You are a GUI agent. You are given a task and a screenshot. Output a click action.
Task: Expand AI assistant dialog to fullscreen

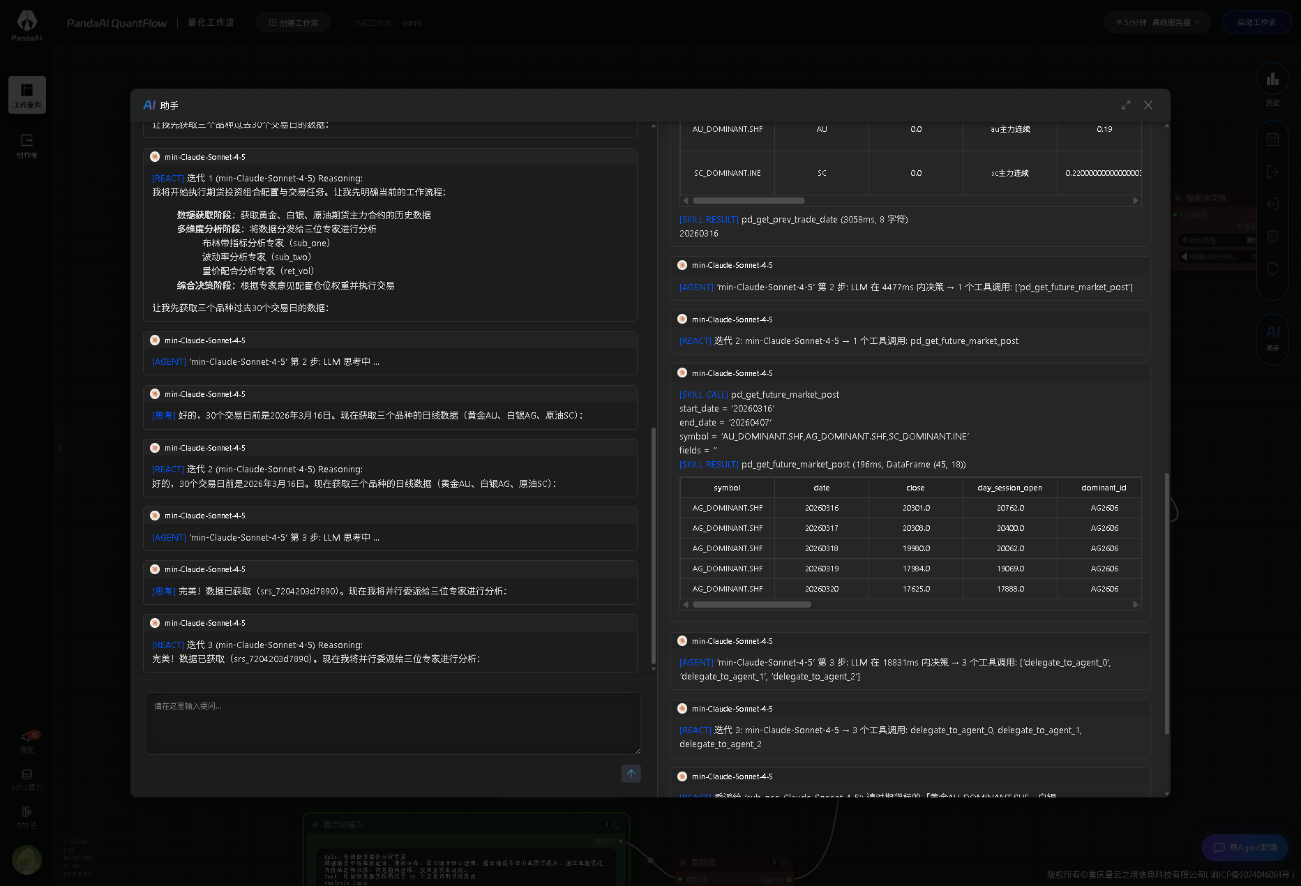pyautogui.click(x=1126, y=105)
